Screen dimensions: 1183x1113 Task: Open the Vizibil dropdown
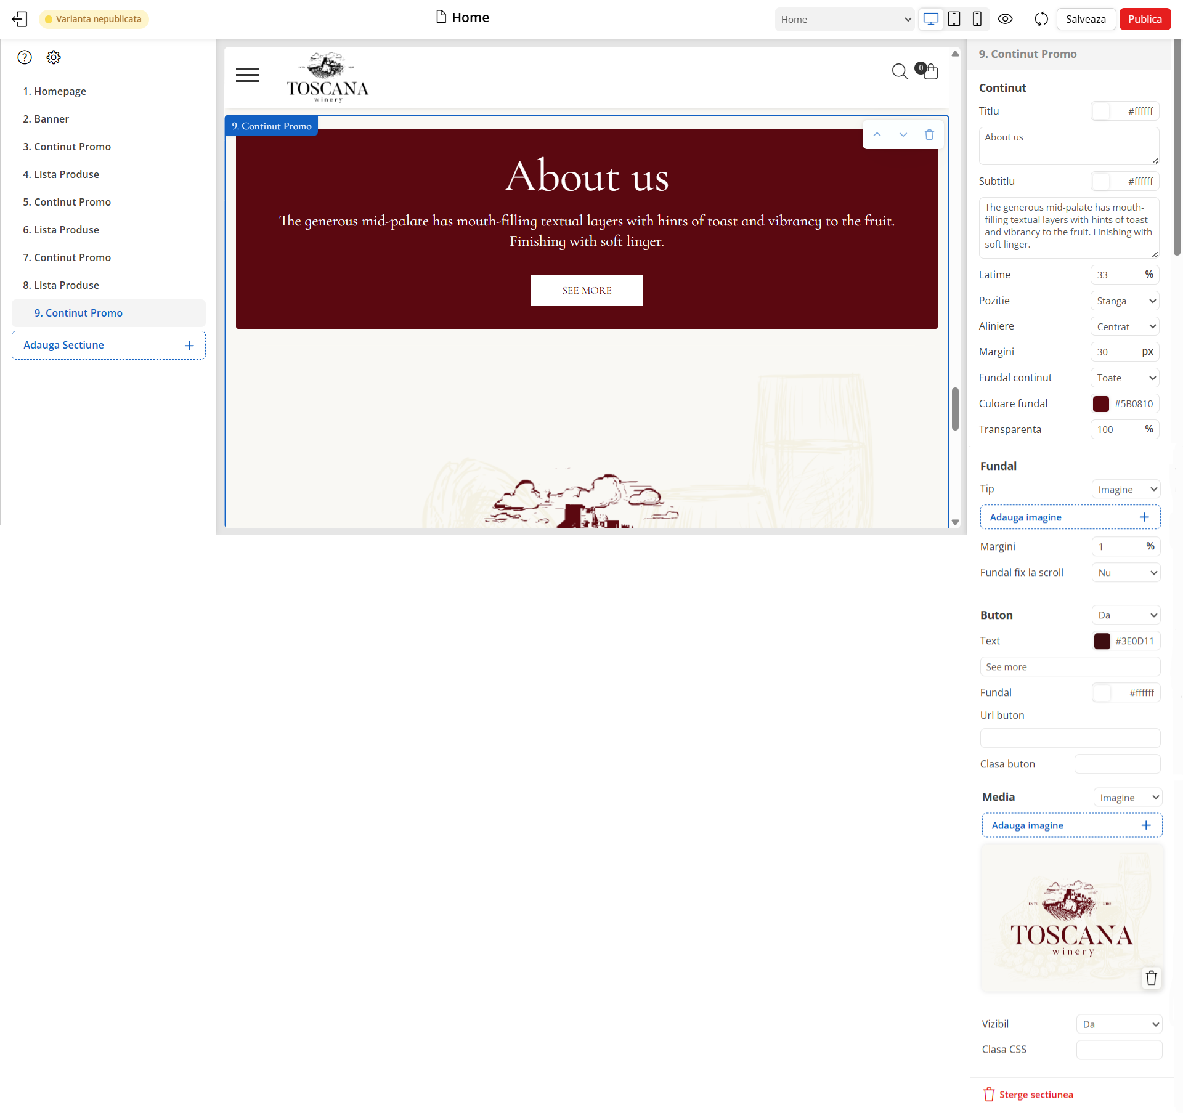coord(1119,1024)
